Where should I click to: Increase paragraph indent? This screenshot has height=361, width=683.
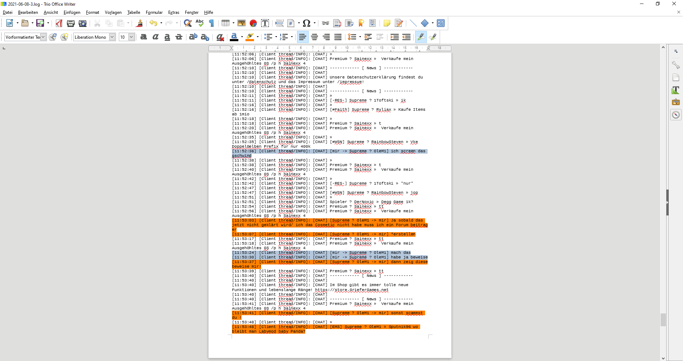pos(395,37)
